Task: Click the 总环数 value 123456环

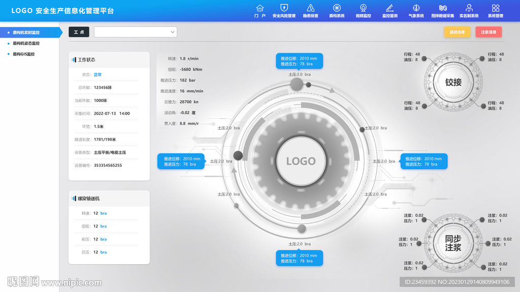Action: pyautogui.click(x=103, y=88)
